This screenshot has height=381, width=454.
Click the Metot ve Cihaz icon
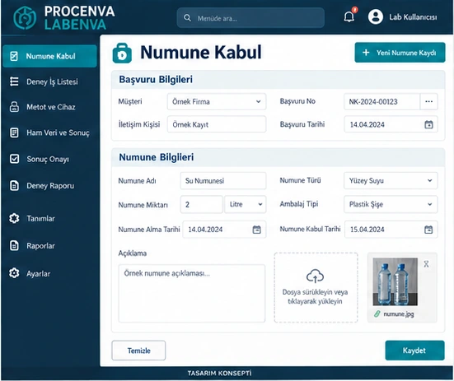14,107
